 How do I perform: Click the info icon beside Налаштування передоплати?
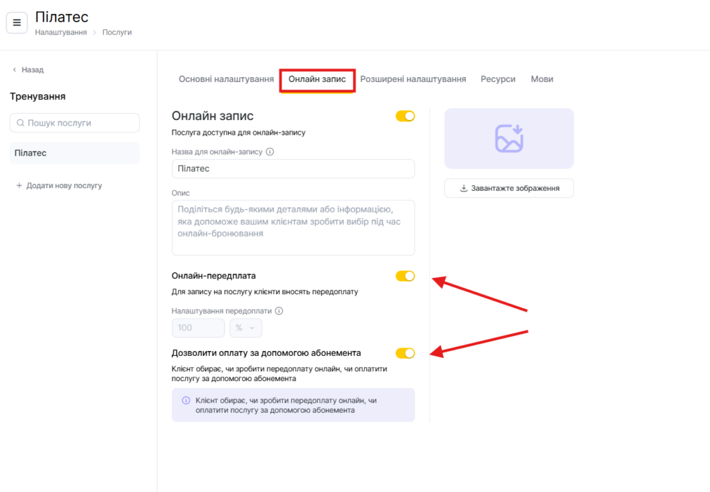tap(279, 311)
